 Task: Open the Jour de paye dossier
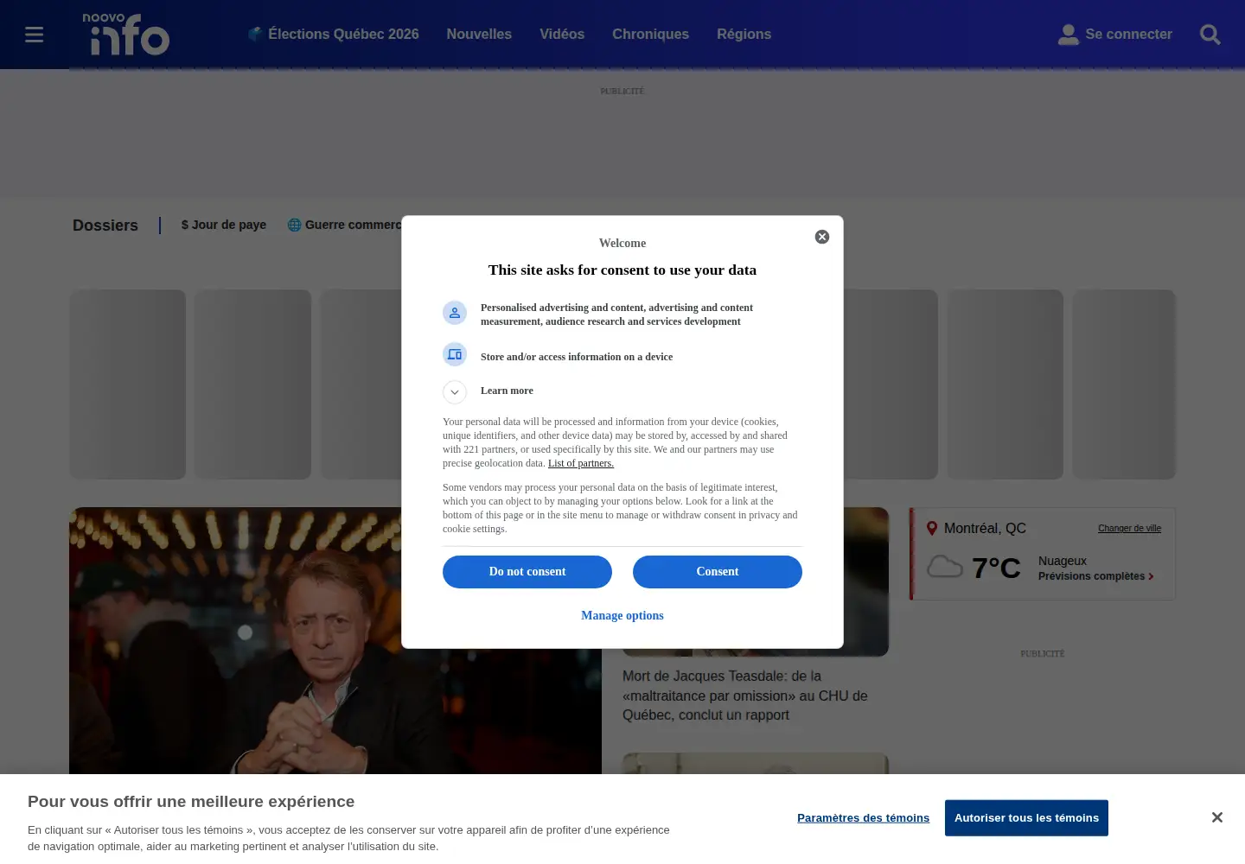coord(224,225)
